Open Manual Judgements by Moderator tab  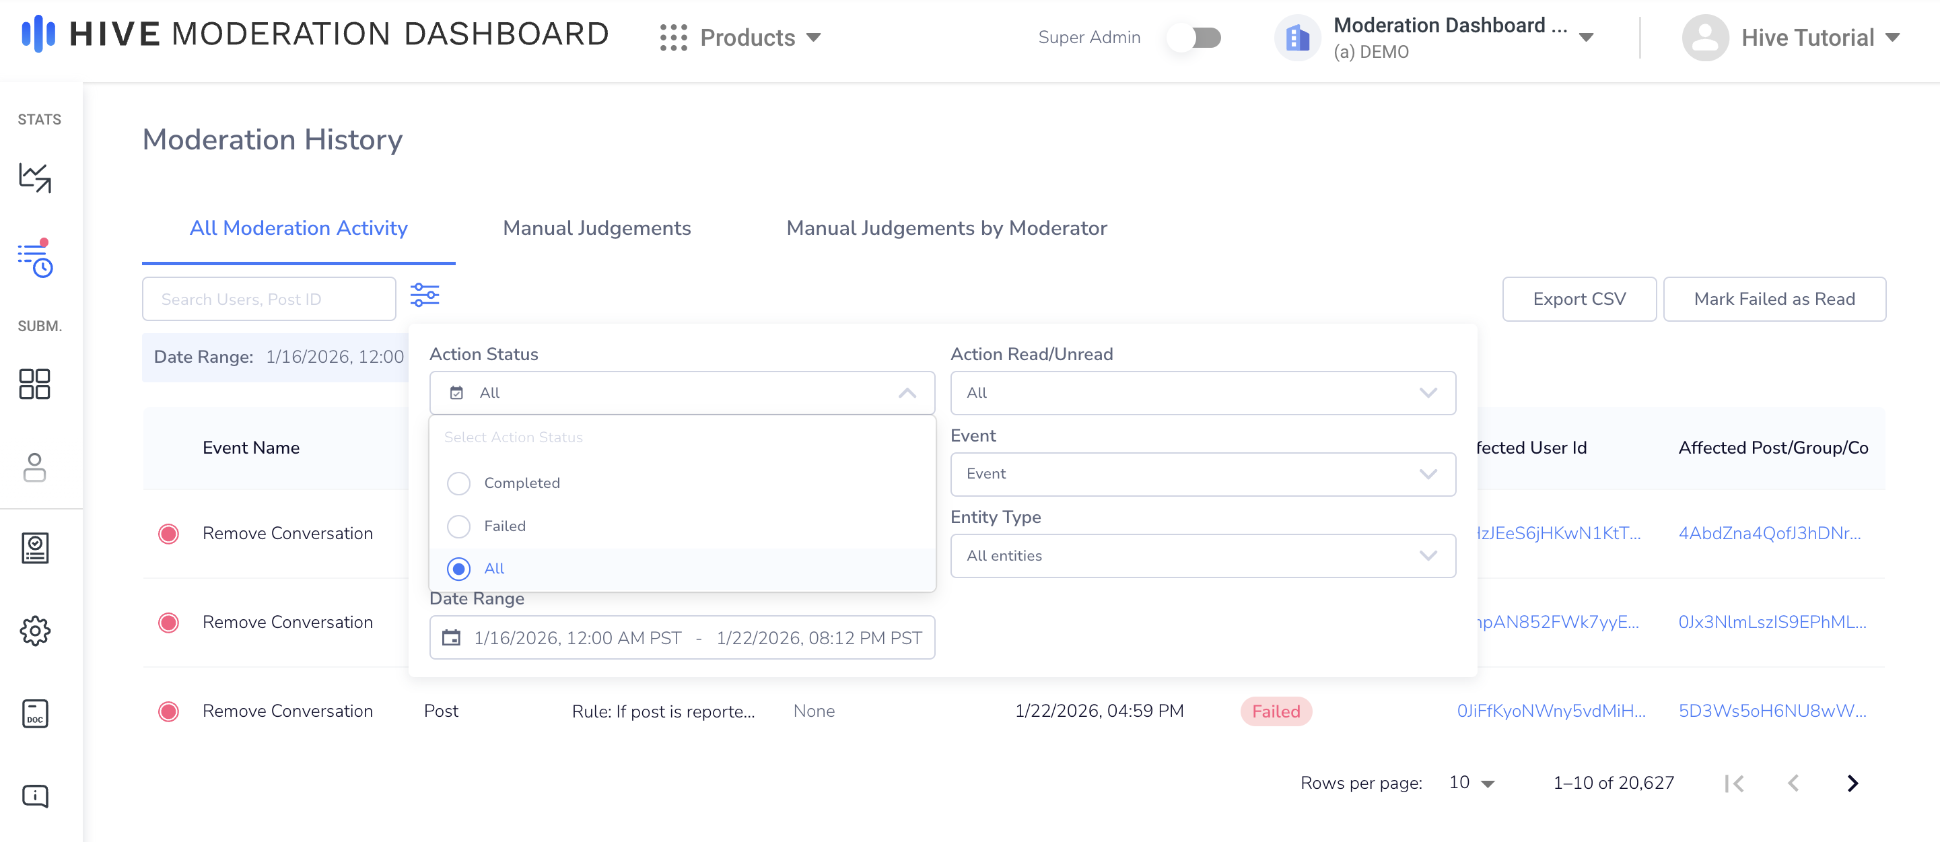click(946, 228)
